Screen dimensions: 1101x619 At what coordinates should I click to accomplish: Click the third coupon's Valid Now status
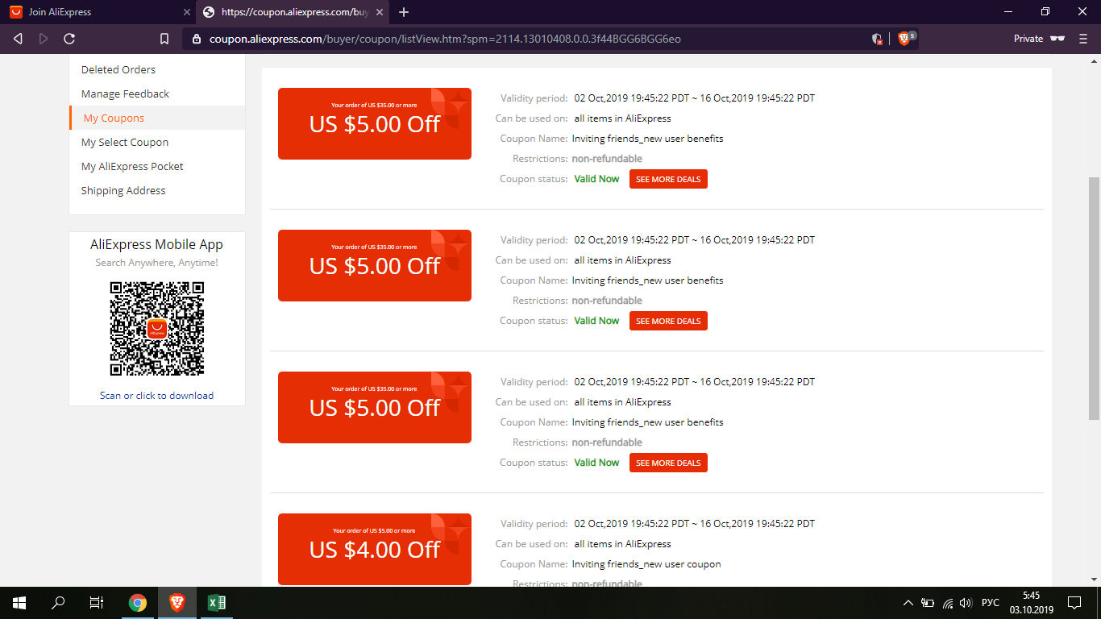tap(596, 463)
